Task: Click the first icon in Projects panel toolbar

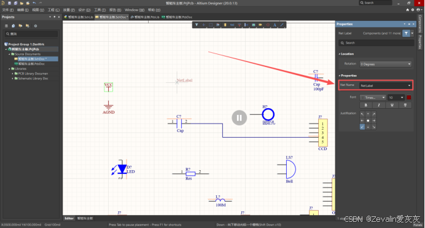Action: point(6,26)
